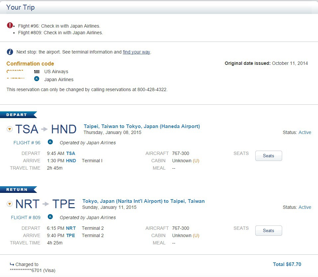Collapse the TSA to HND flight details

(x=10, y=129)
